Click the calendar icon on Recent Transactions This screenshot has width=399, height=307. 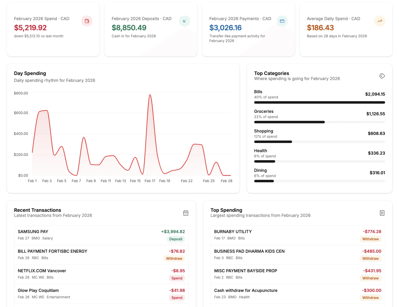coord(186,213)
